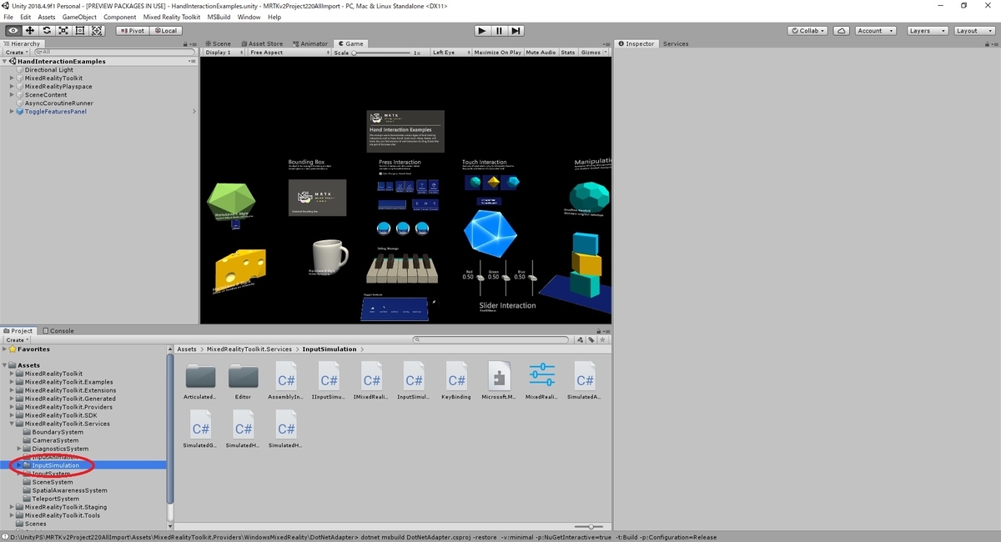Open the Layout dropdown
Screen dimensions: 1001x542
[973, 30]
